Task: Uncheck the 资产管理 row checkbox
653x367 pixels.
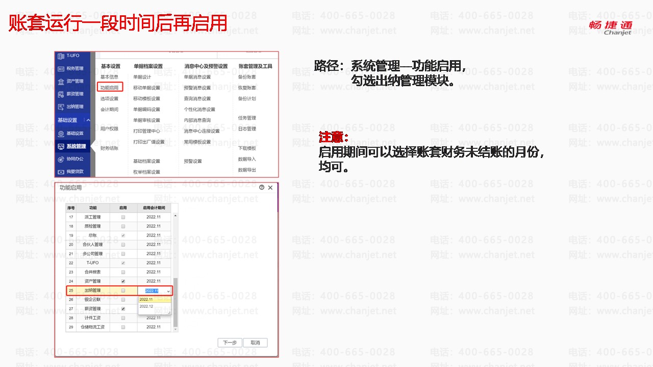Action: pos(123,281)
